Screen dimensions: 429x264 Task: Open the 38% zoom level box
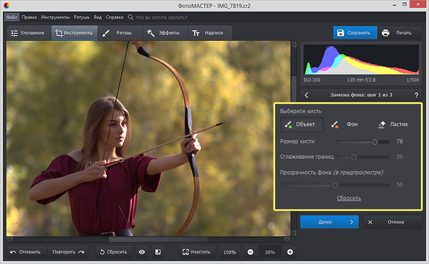coord(270,252)
